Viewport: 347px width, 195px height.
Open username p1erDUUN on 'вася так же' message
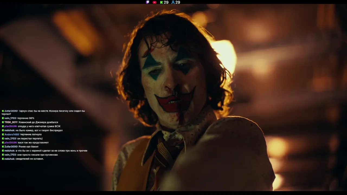[11, 142]
